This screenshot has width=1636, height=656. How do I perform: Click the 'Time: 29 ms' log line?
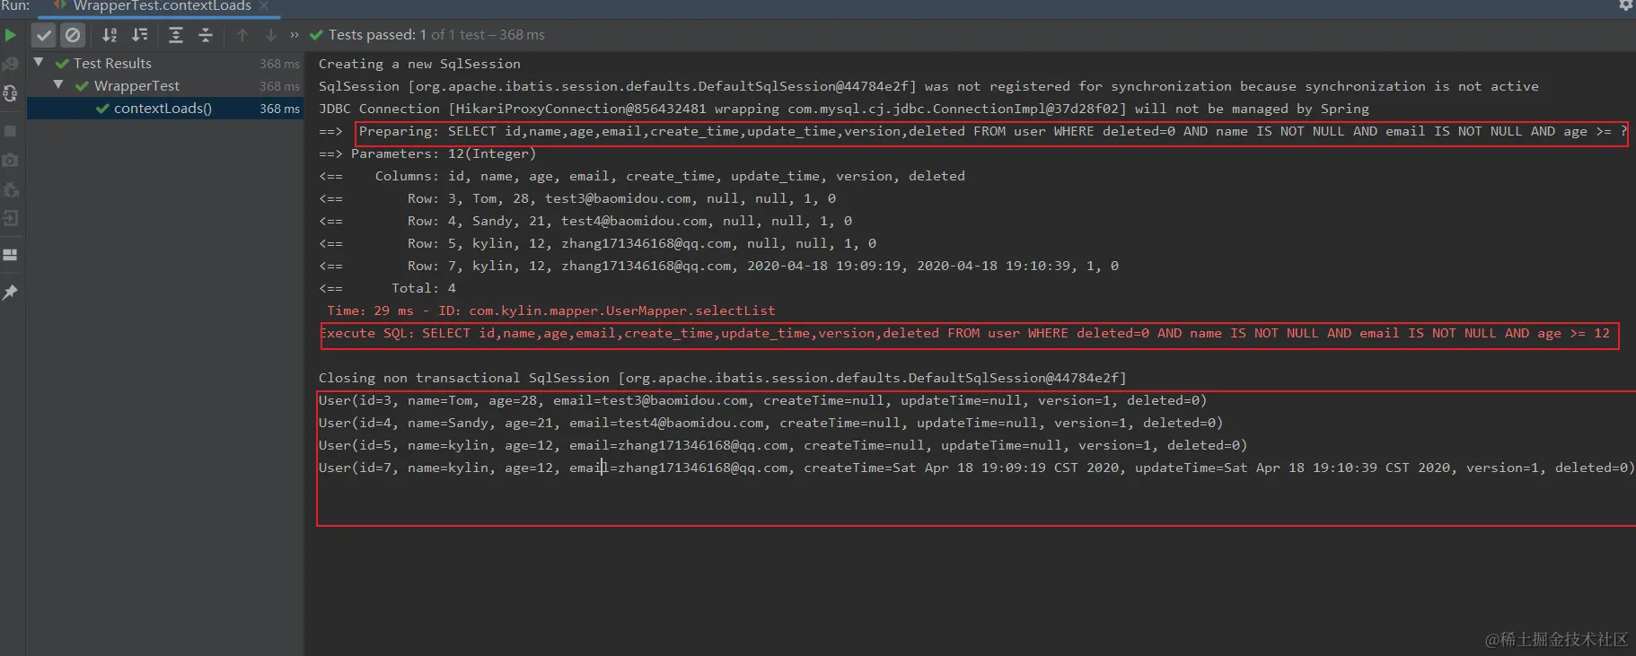point(550,311)
